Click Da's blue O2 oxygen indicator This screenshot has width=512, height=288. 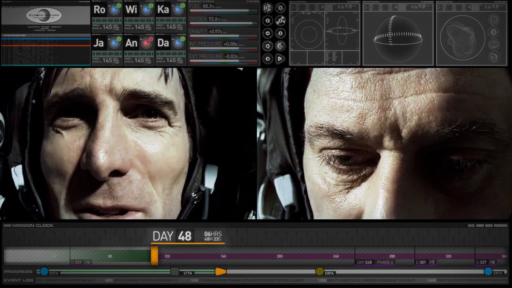179,43
